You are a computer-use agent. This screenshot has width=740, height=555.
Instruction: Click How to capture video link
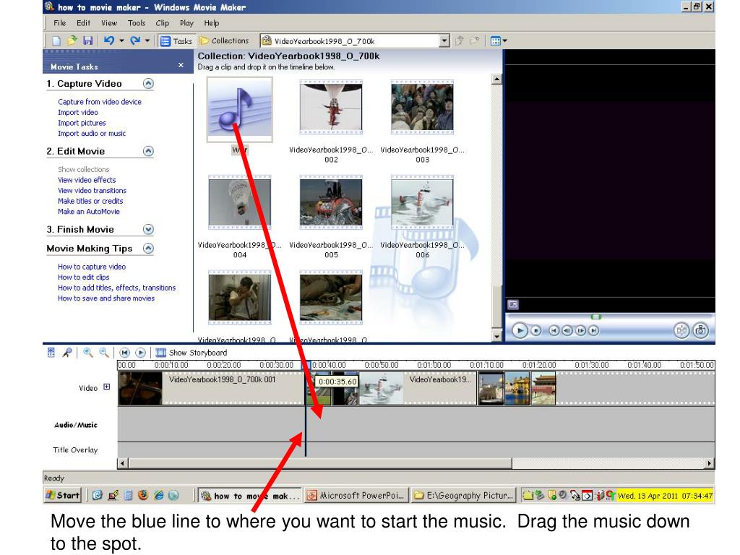coord(92,267)
